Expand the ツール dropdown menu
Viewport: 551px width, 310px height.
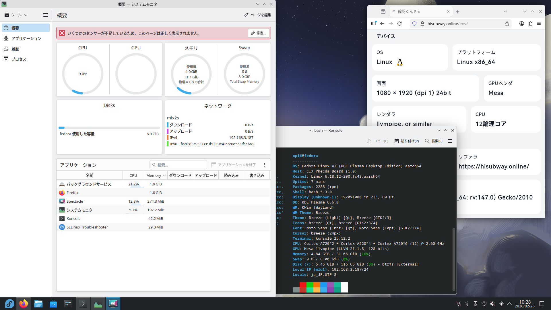coord(16,15)
